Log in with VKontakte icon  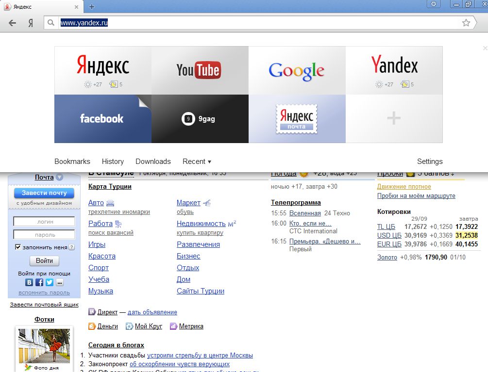(x=29, y=282)
